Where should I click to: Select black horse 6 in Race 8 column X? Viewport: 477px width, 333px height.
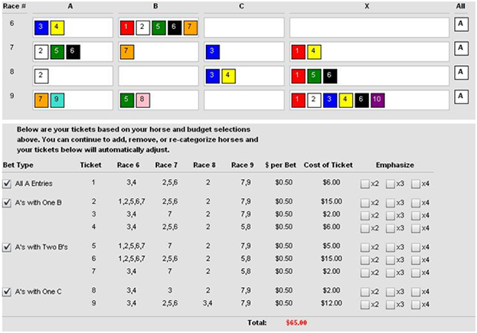(328, 76)
